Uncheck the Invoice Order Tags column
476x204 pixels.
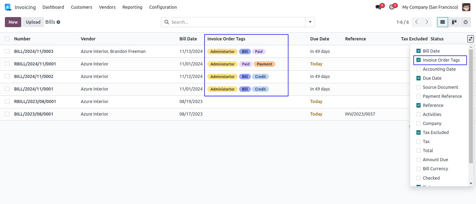(x=419, y=60)
